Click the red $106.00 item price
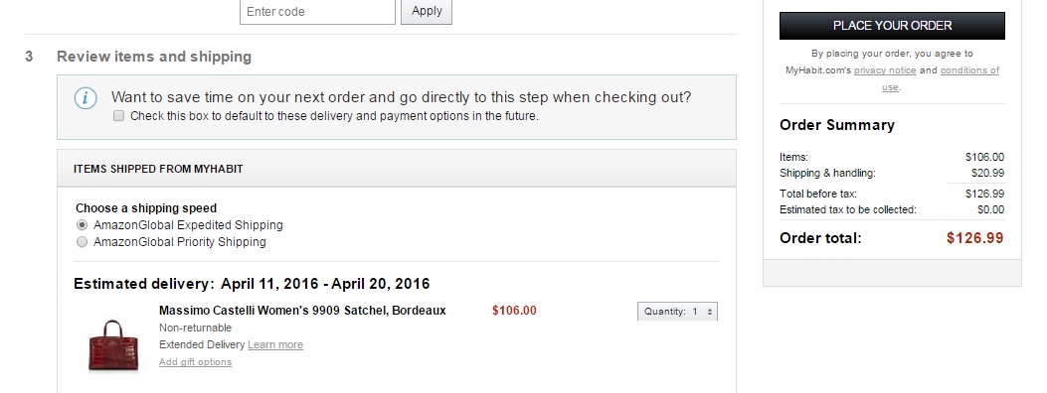The image size is (1047, 393). pyautogui.click(x=514, y=311)
